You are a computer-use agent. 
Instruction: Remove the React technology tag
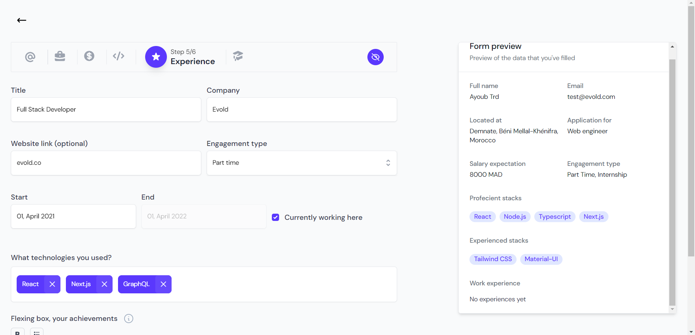click(52, 284)
